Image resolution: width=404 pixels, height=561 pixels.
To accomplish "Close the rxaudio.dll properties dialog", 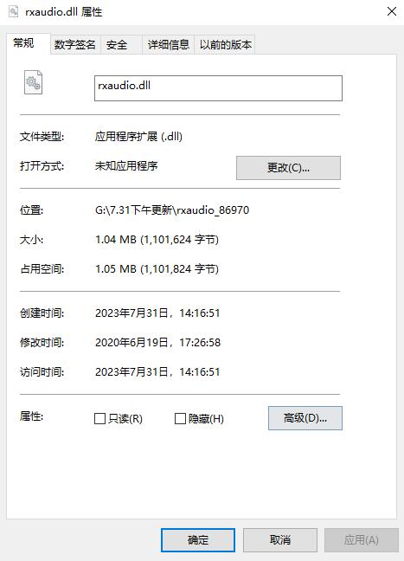I will (x=392, y=11).
